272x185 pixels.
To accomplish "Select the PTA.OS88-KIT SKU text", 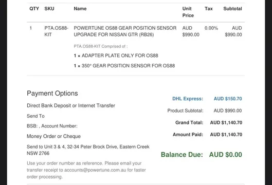I will pyautogui.click(x=56, y=31).
